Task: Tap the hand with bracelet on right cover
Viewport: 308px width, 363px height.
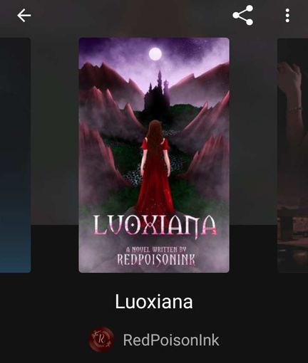Action: click(x=290, y=95)
